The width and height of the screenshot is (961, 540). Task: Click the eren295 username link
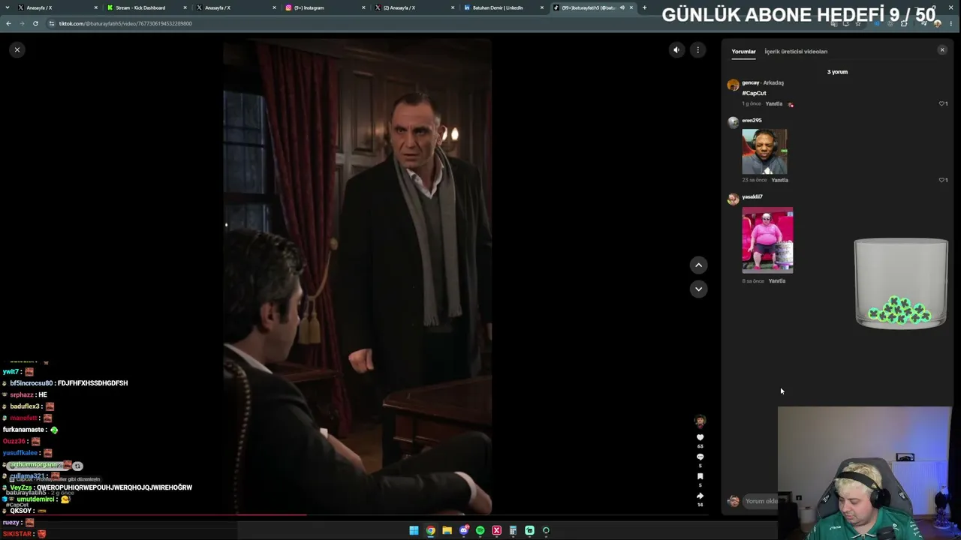coord(752,120)
